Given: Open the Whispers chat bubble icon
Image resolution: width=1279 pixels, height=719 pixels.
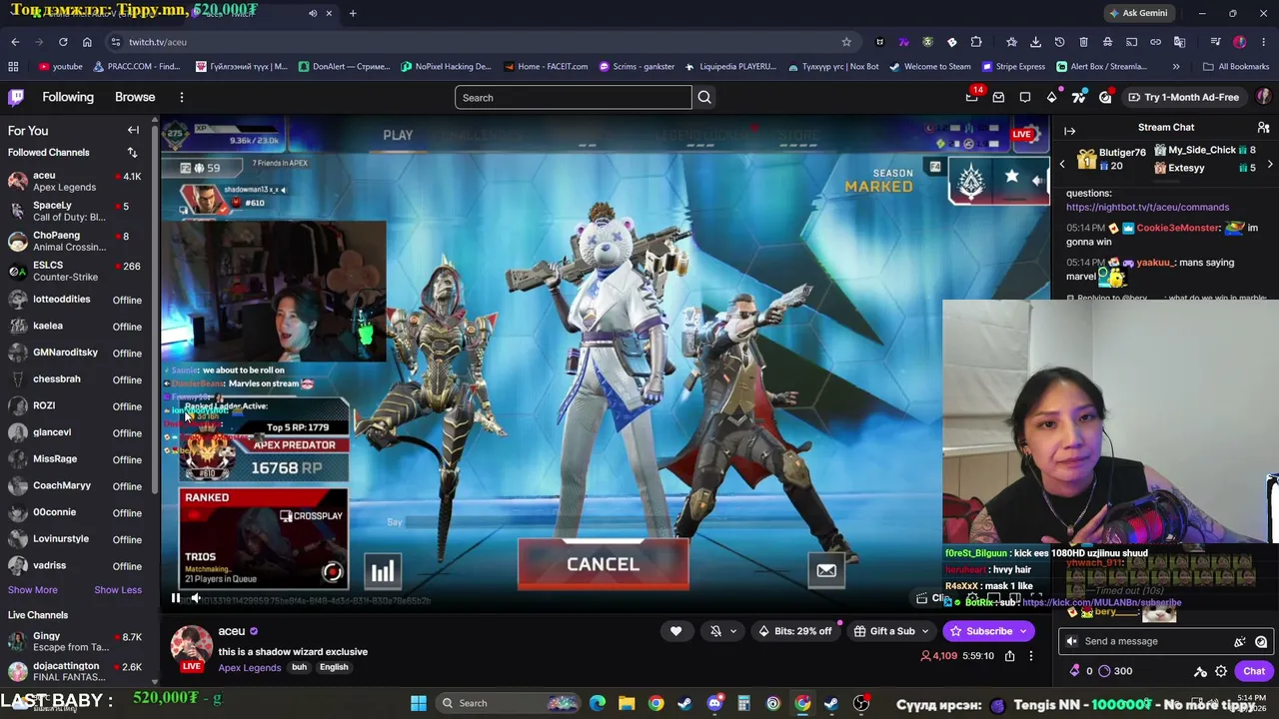Looking at the screenshot, I should click(1025, 97).
